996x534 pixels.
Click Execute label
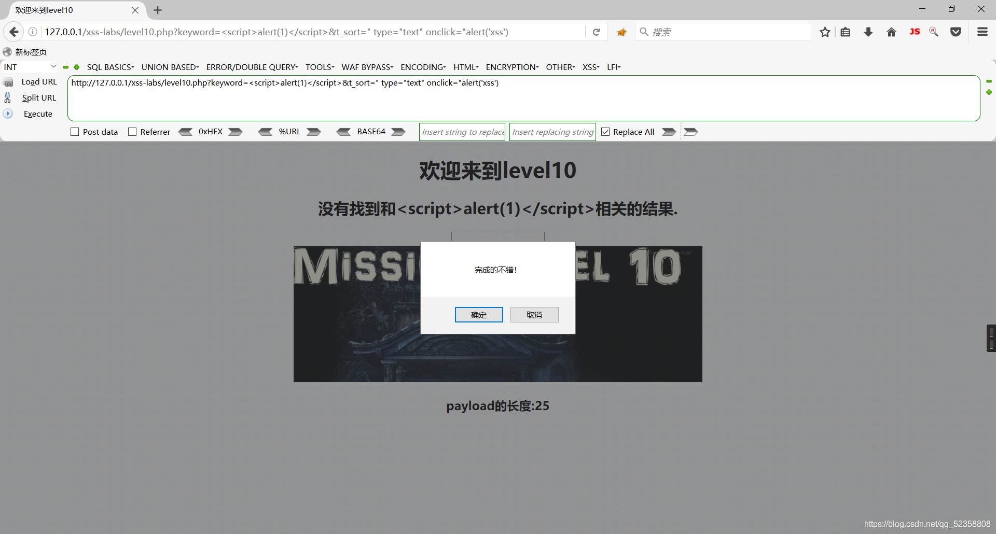[38, 114]
